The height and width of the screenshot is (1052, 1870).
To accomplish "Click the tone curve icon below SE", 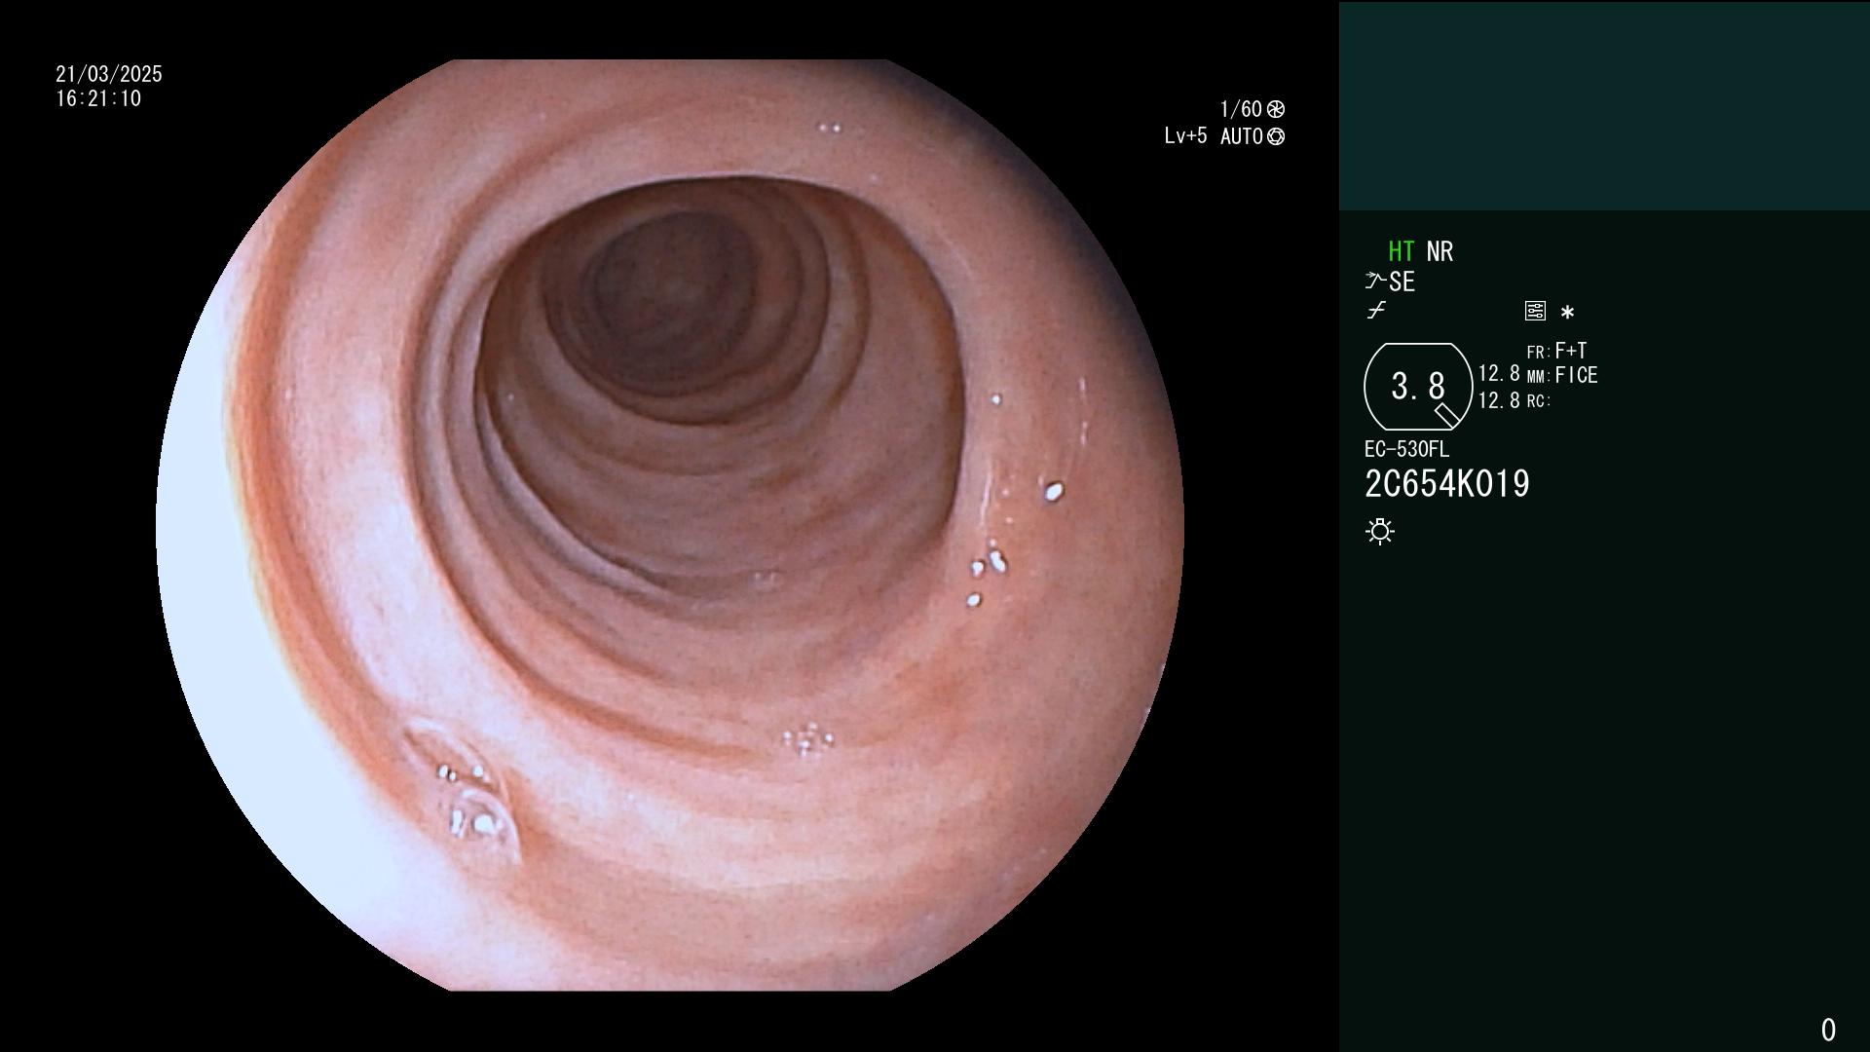I will [1376, 311].
